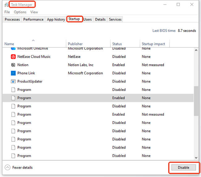Click the Last BIOS time value
The height and width of the screenshot is (177, 201).
pyautogui.click(x=187, y=31)
